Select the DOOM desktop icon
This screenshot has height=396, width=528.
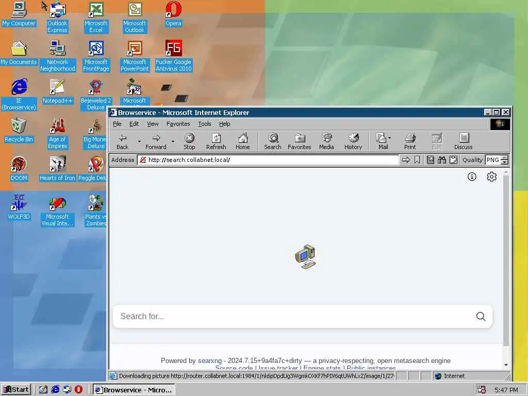[19, 169]
